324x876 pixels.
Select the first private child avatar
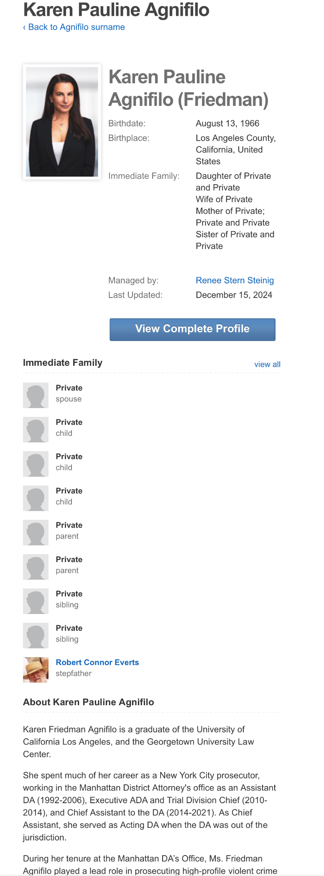tap(36, 429)
